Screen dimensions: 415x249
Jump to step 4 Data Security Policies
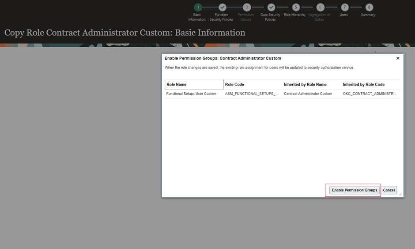(271, 7)
